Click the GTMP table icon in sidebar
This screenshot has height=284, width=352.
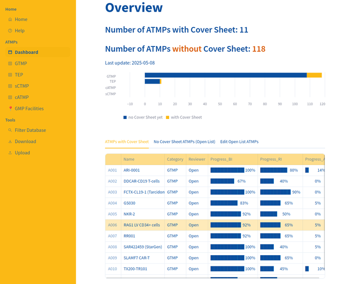tap(10, 64)
